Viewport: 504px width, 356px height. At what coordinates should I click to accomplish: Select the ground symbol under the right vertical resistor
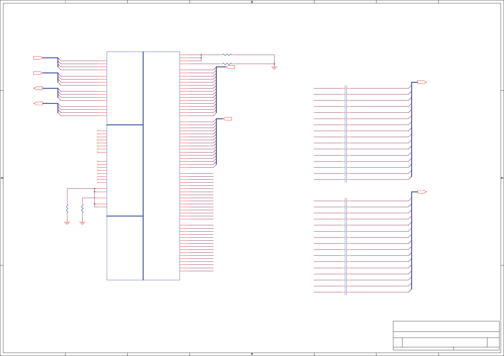click(x=82, y=223)
